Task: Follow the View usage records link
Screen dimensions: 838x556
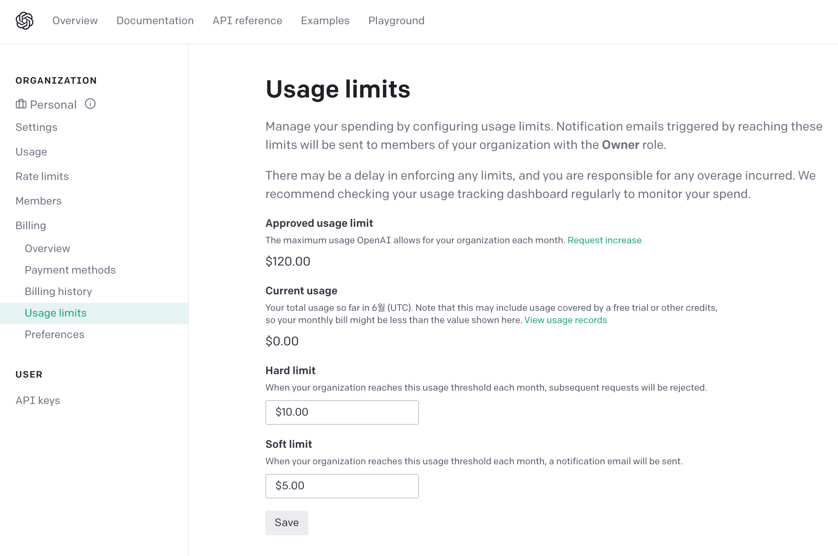Action: coord(566,320)
